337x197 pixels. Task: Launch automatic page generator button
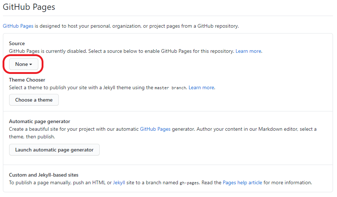click(54, 150)
